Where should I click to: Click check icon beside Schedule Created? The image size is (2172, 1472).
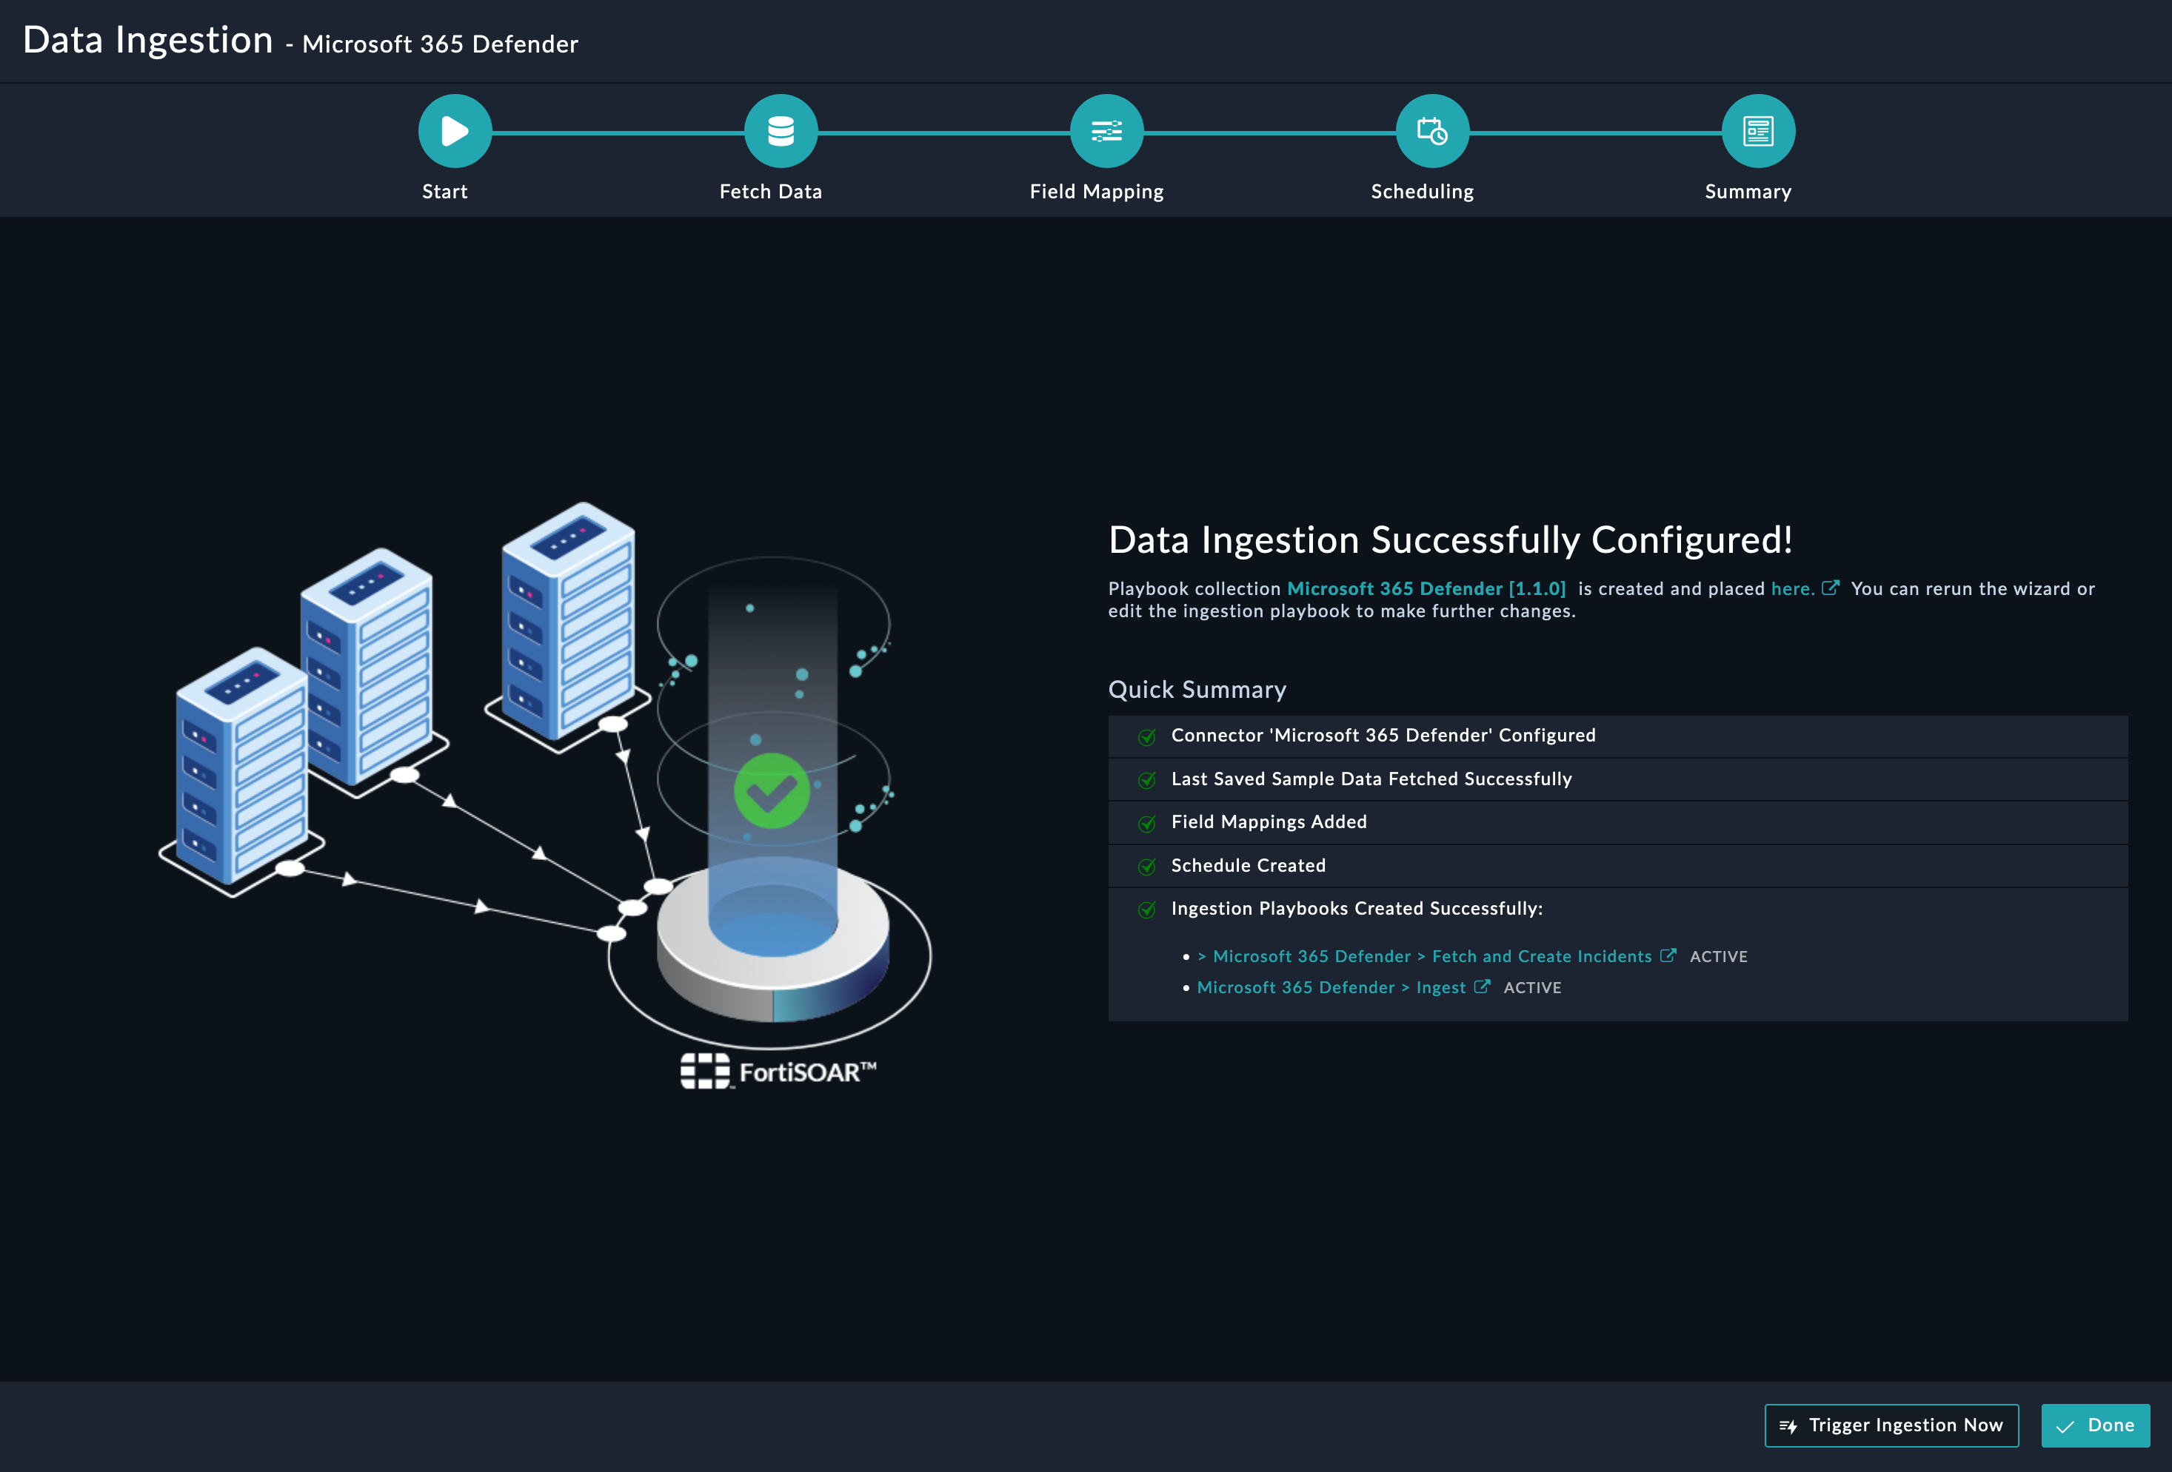coord(1147,867)
